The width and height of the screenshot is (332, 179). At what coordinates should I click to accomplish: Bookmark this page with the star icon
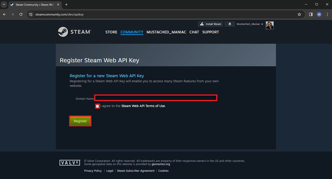pos(299,14)
